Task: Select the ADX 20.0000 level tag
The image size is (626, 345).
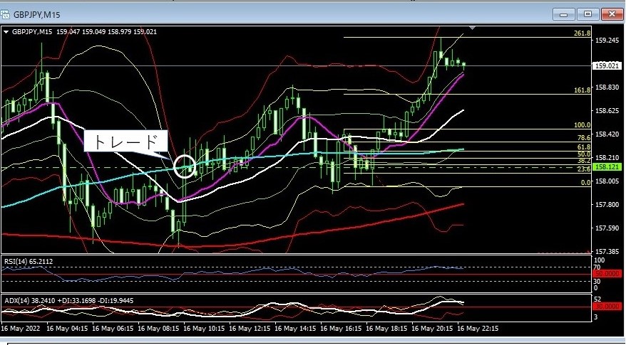Action: (x=608, y=306)
